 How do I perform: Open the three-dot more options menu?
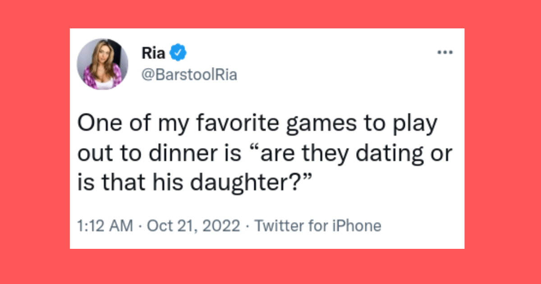pos(445,52)
